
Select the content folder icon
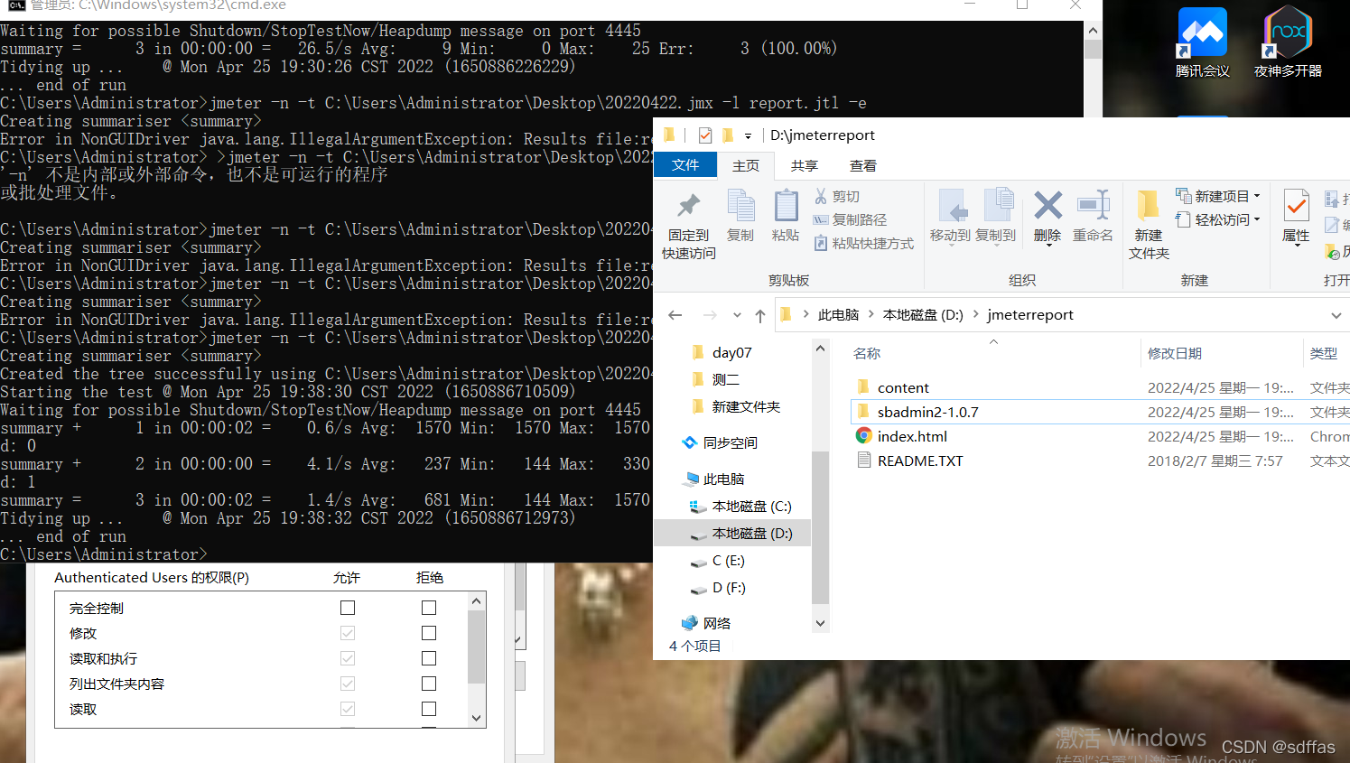point(863,387)
